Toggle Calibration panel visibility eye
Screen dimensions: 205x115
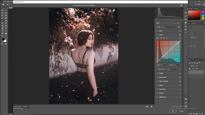[180, 97]
